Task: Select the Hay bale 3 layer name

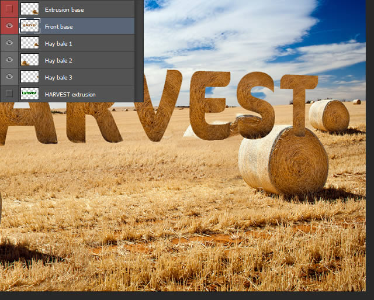Action: pyautogui.click(x=58, y=78)
